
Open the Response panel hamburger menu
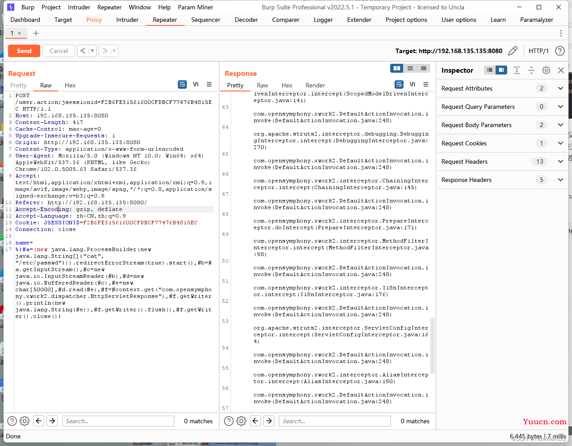click(426, 84)
